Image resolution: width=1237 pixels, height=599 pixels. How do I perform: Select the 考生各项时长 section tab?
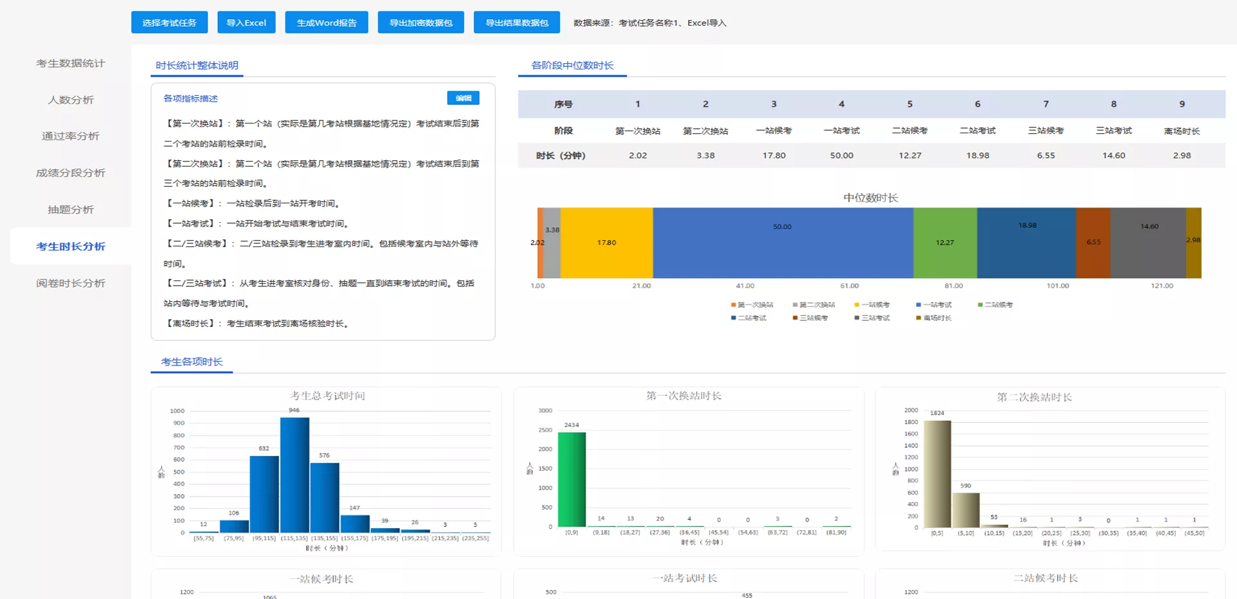coord(192,362)
